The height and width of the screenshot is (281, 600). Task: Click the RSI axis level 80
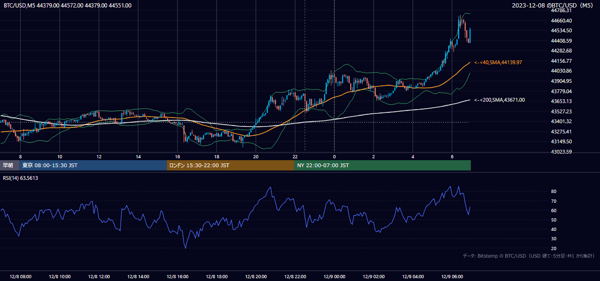(x=554, y=192)
